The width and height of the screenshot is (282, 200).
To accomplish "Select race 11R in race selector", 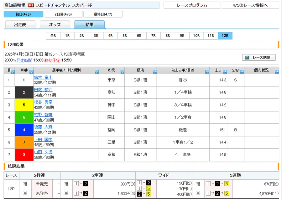I will pyautogui.click(x=211, y=36).
